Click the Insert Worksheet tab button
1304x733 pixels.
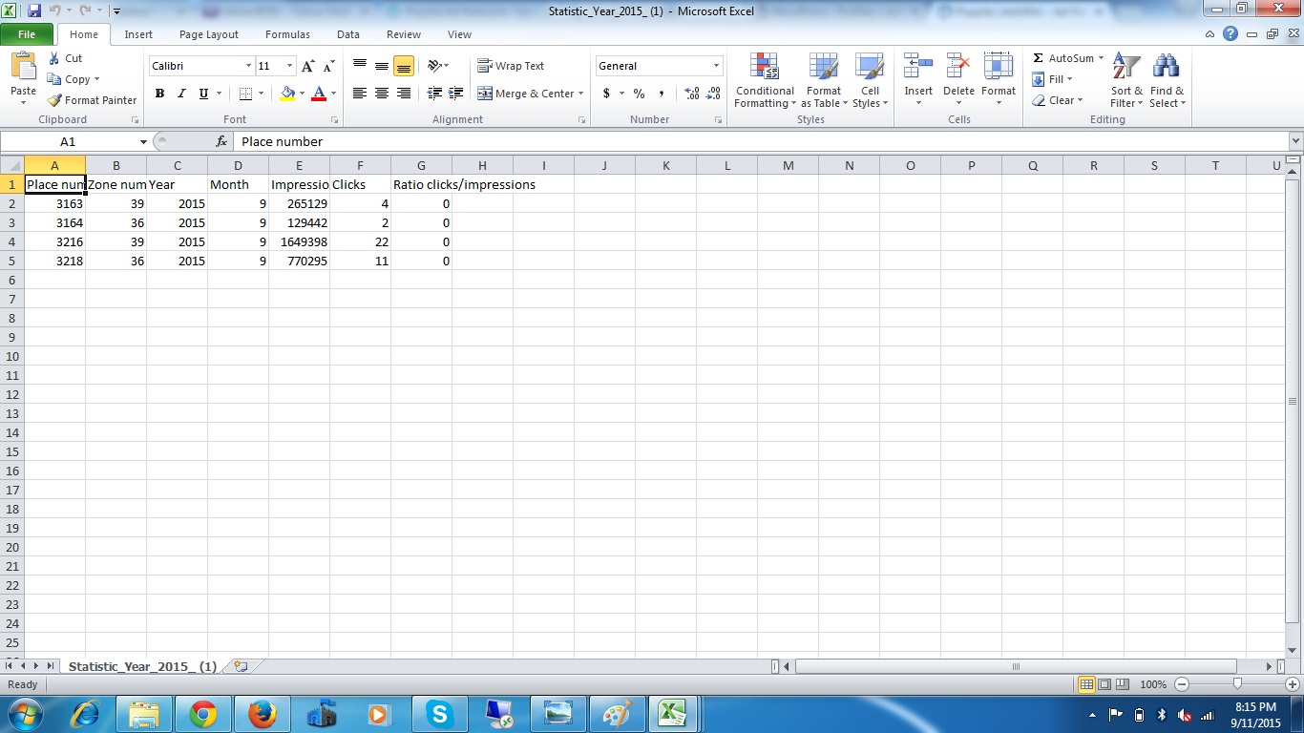(240, 666)
